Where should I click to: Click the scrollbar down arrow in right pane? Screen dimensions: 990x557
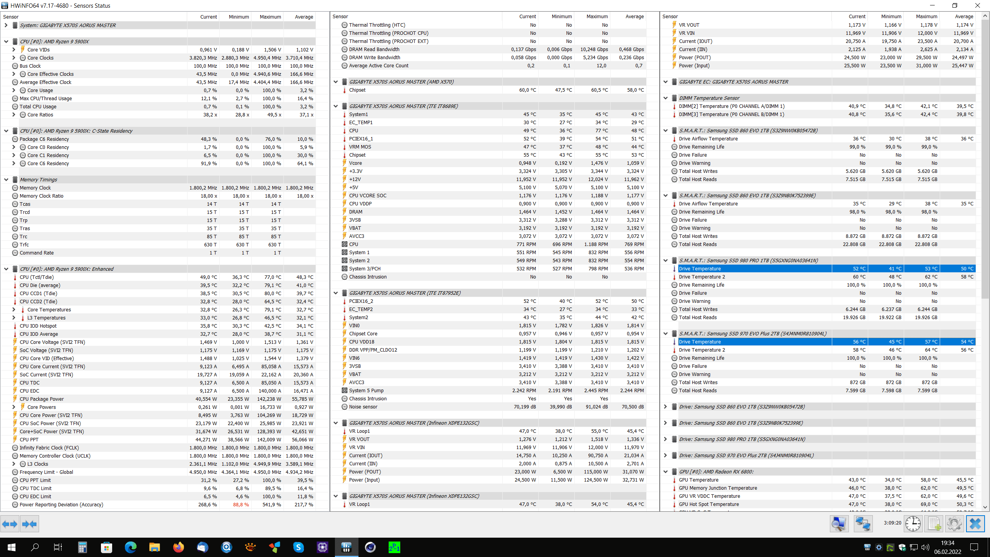985,507
